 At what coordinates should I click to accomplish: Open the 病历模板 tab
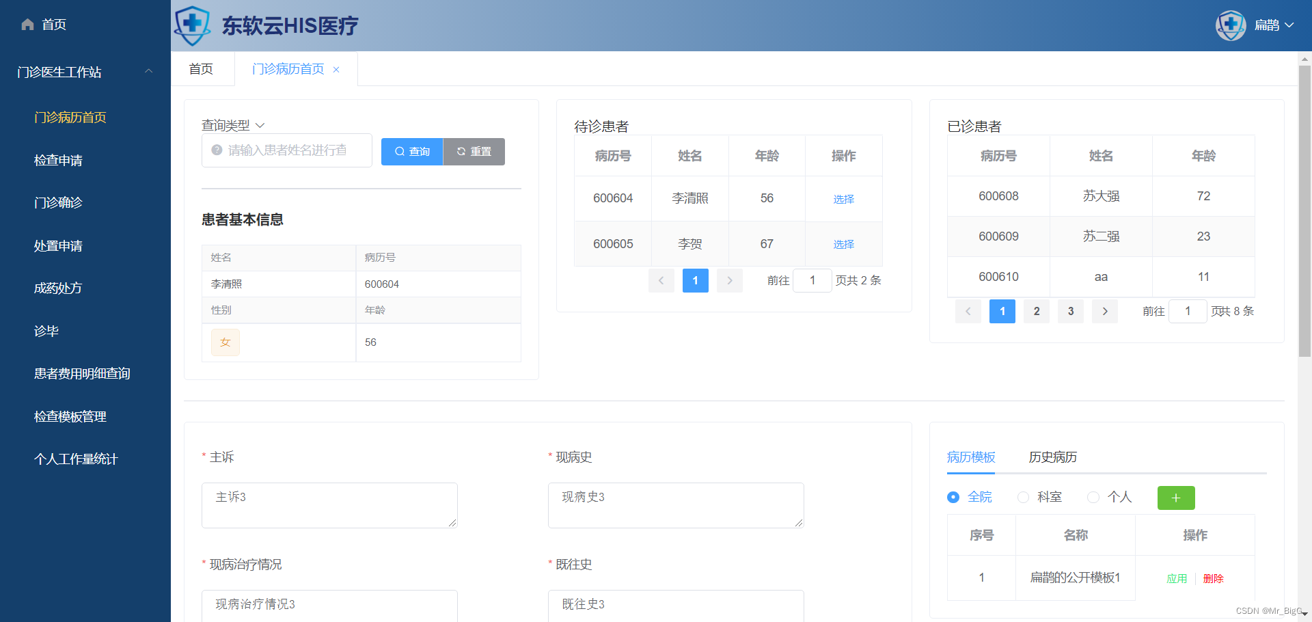click(971, 457)
